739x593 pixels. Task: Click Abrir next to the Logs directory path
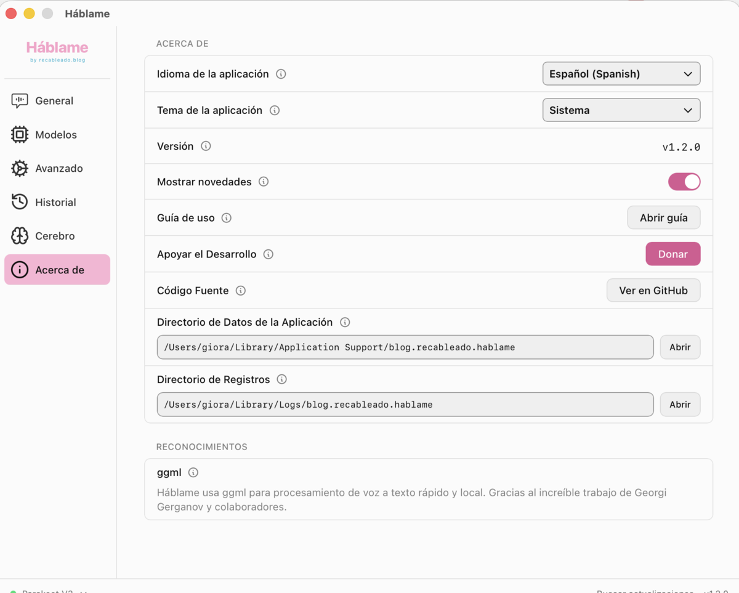pyautogui.click(x=680, y=405)
